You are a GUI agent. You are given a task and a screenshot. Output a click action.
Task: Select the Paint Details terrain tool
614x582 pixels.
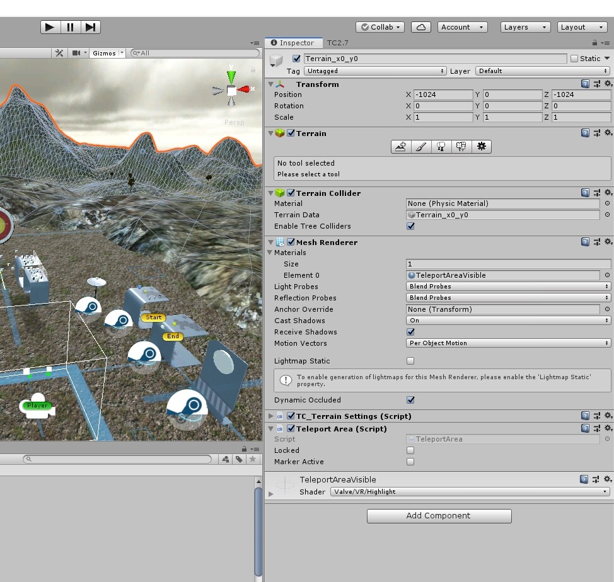(x=461, y=146)
